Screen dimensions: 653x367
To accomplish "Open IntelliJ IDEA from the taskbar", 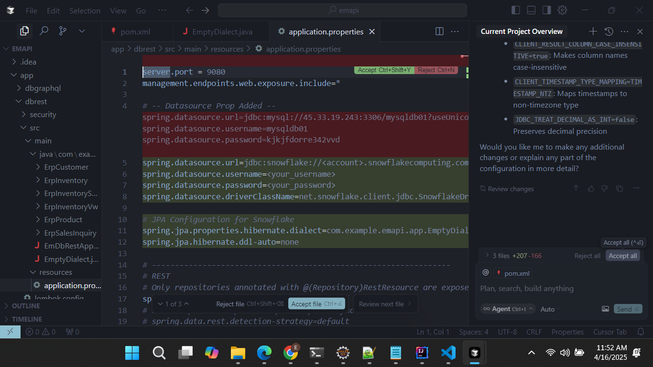I will pos(422,353).
